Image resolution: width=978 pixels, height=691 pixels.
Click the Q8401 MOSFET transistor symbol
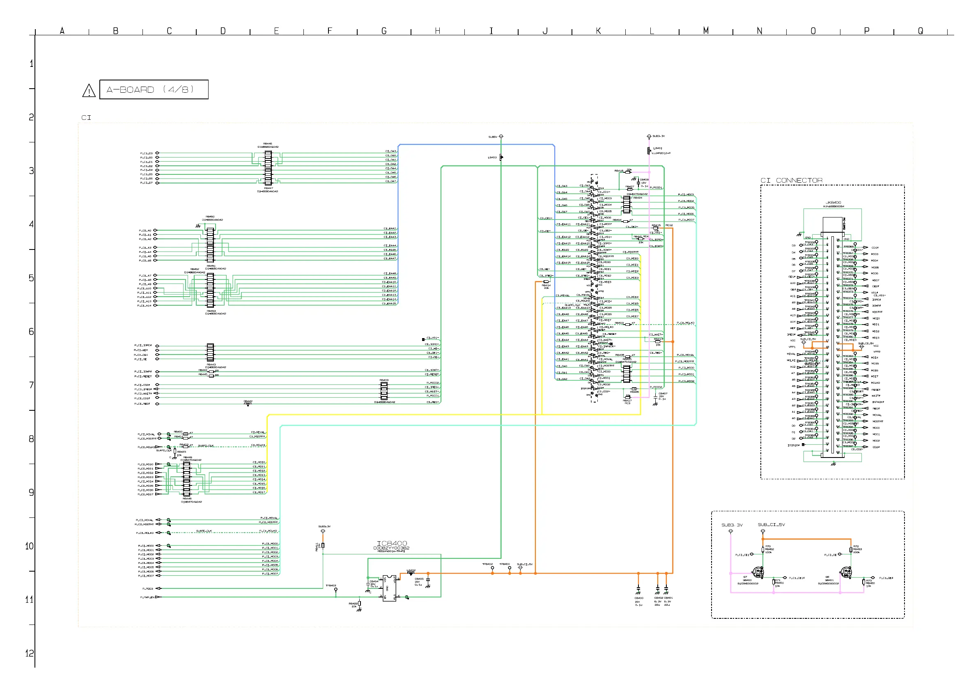coord(846,572)
